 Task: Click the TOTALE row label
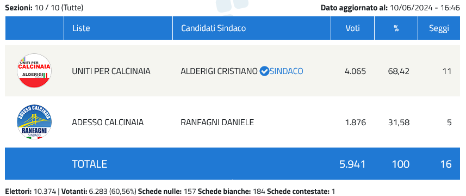(x=90, y=164)
